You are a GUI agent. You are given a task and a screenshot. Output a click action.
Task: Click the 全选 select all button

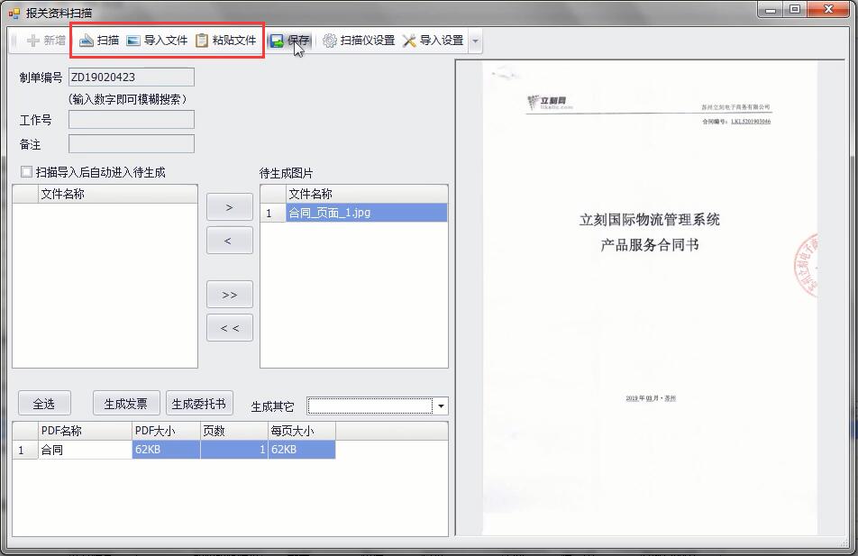(x=44, y=404)
